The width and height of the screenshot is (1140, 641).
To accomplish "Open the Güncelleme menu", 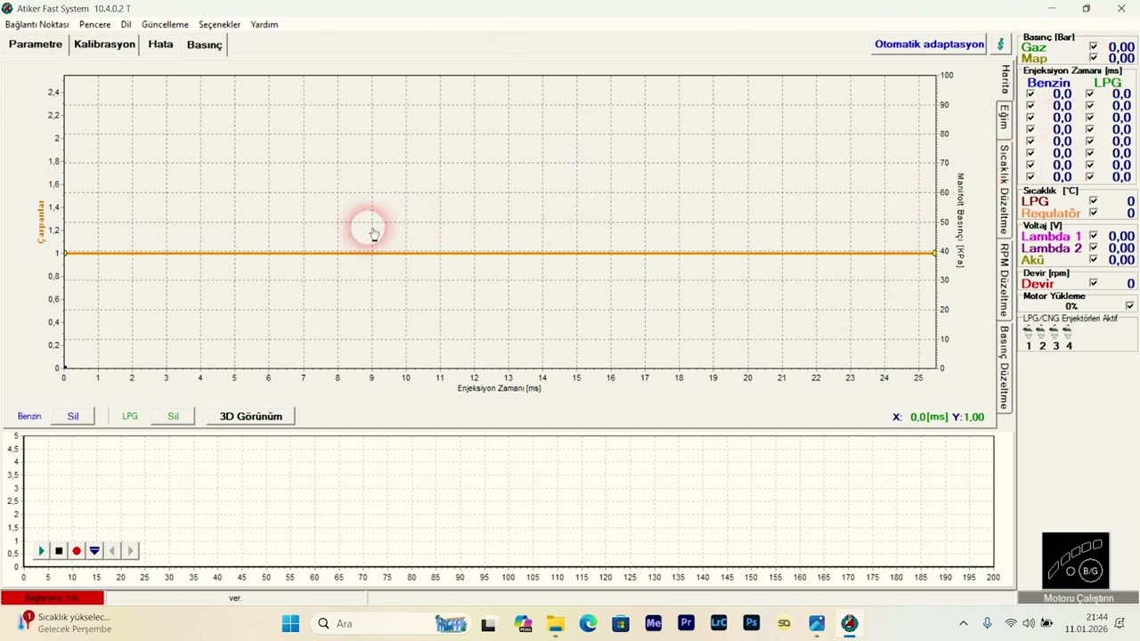I will coord(165,25).
